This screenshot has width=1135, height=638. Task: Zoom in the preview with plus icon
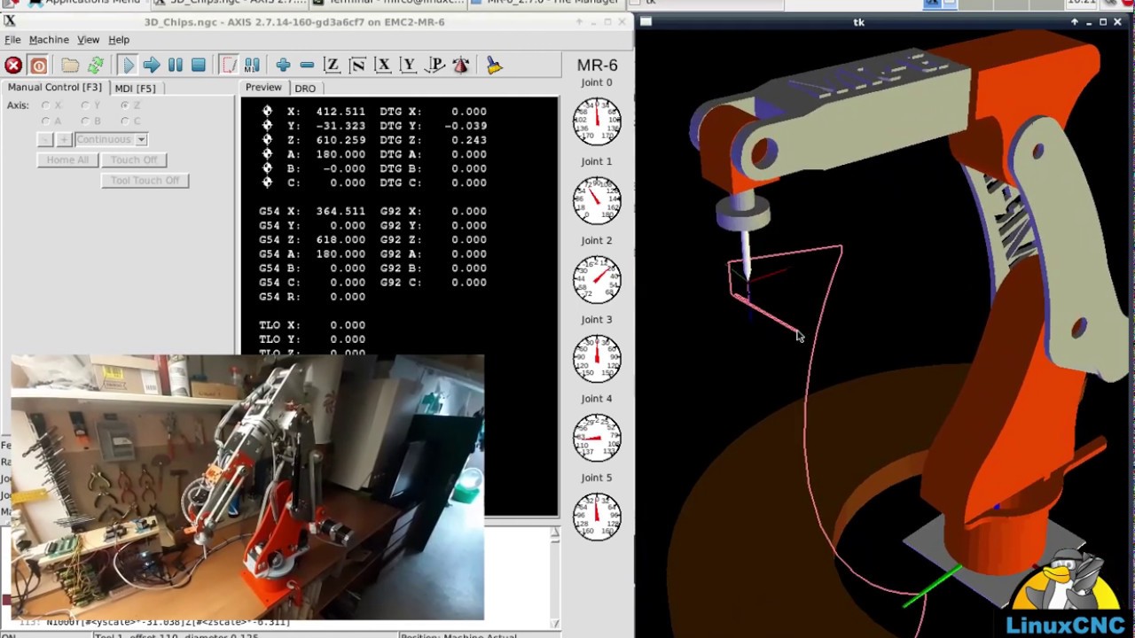[283, 65]
